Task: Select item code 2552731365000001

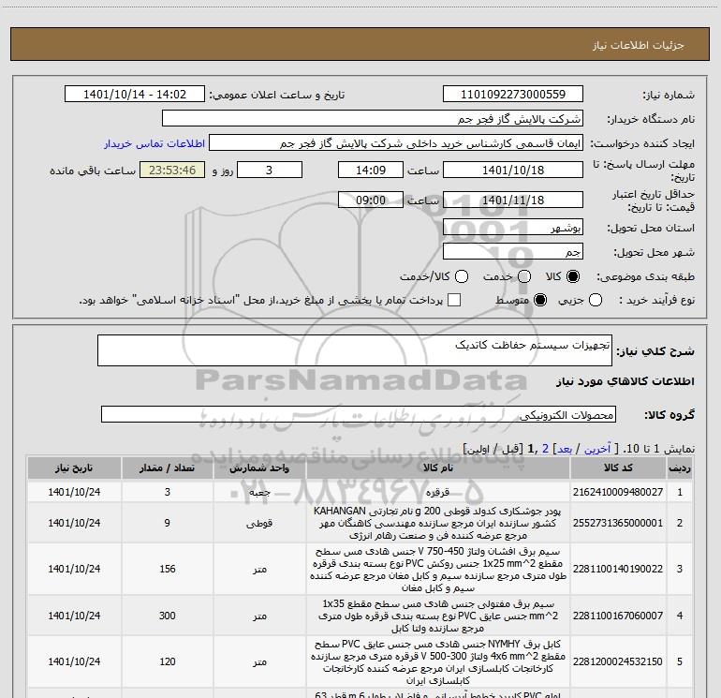Action: [x=618, y=523]
